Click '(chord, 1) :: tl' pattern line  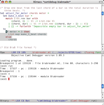click(x=33, y=21)
